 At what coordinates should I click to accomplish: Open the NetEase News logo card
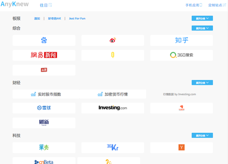[x=44, y=55]
